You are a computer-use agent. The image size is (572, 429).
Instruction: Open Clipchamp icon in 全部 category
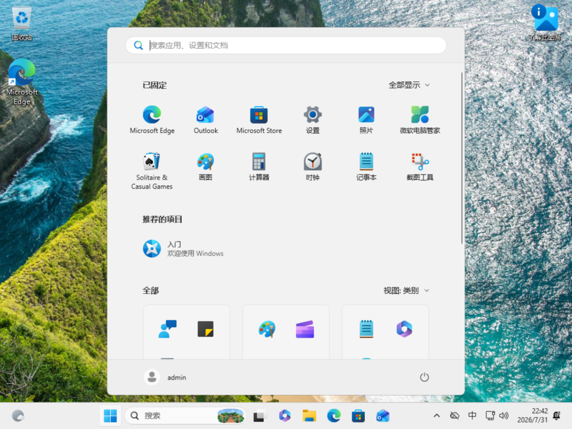pyautogui.click(x=305, y=329)
